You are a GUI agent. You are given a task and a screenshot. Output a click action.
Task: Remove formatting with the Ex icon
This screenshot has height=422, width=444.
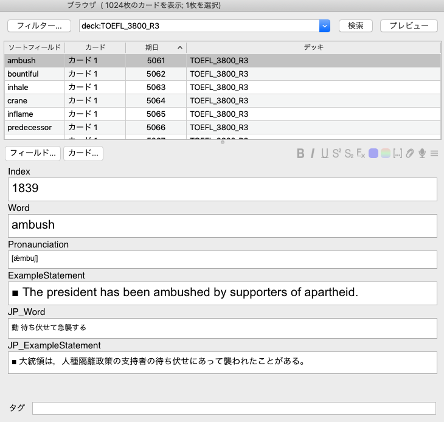click(361, 153)
